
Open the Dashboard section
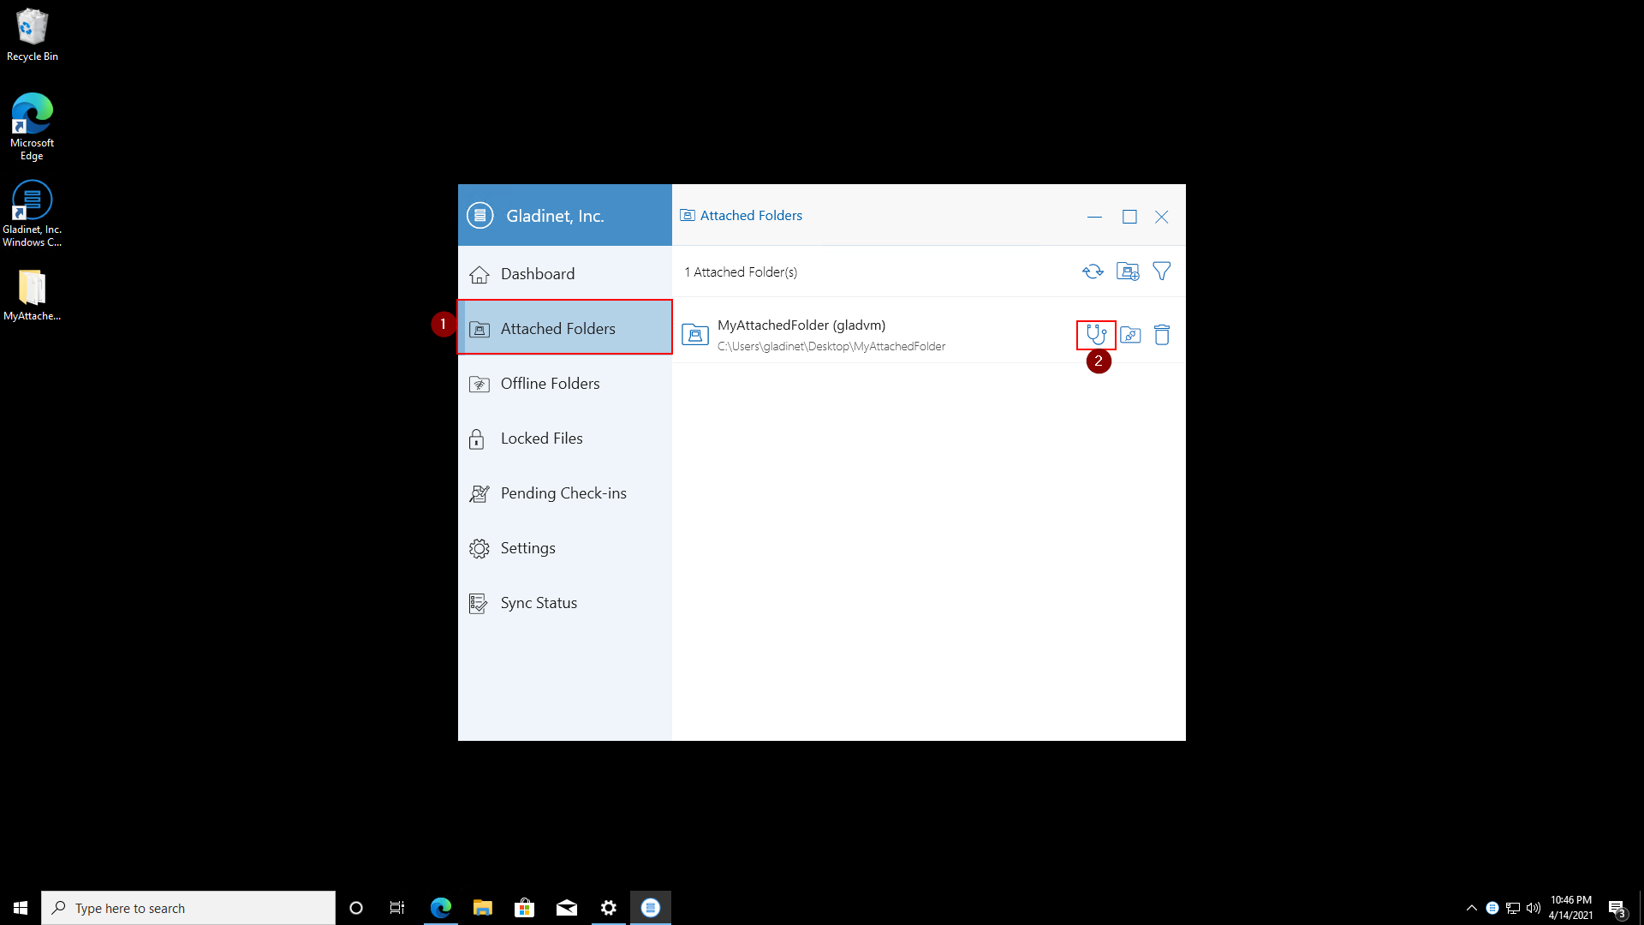point(565,274)
